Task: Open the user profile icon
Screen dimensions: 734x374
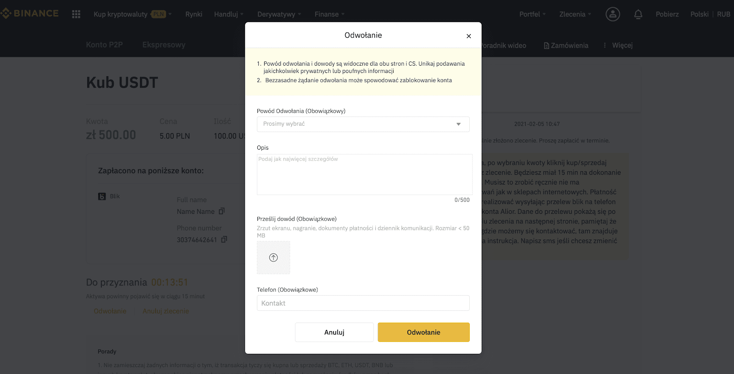Action: (x=612, y=14)
